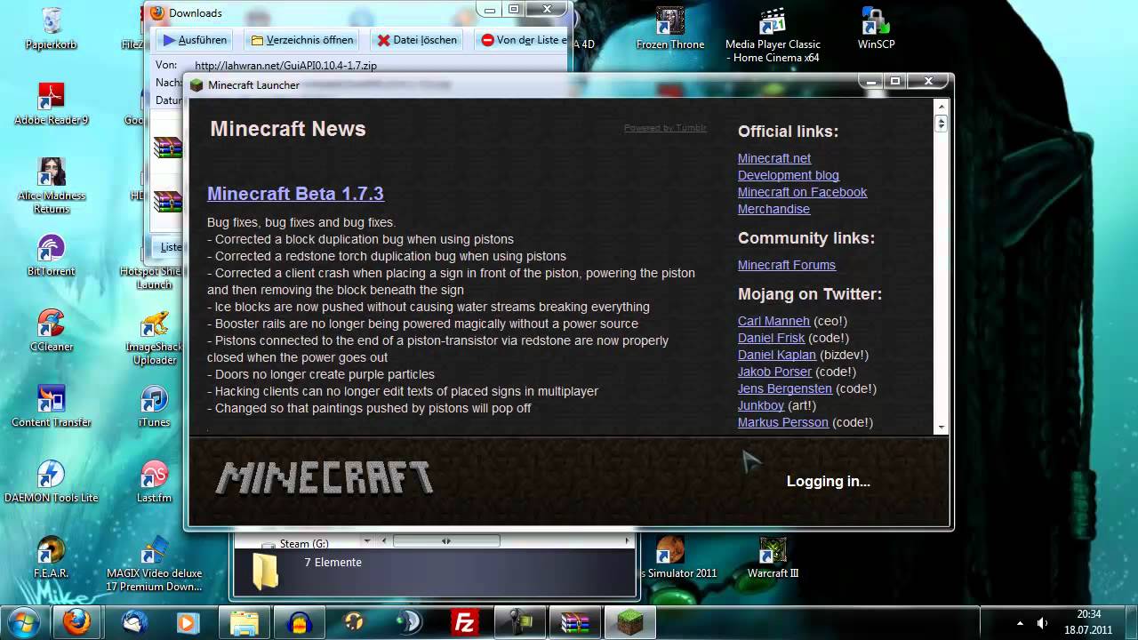Open Thunderbird from the taskbar
Viewport: 1138px width, 640px height.
(135, 621)
